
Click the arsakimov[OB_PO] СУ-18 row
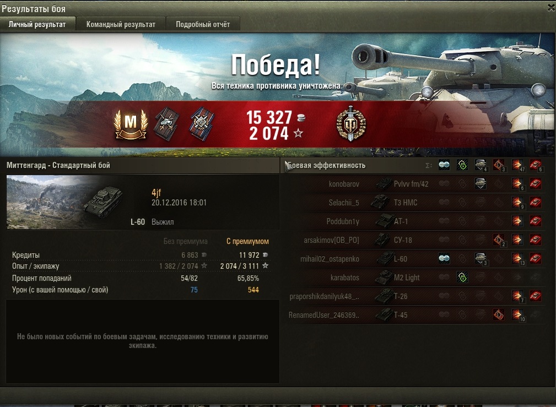point(413,240)
